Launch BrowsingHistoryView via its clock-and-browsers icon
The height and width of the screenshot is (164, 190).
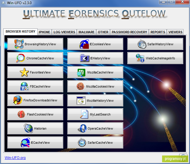19,44
